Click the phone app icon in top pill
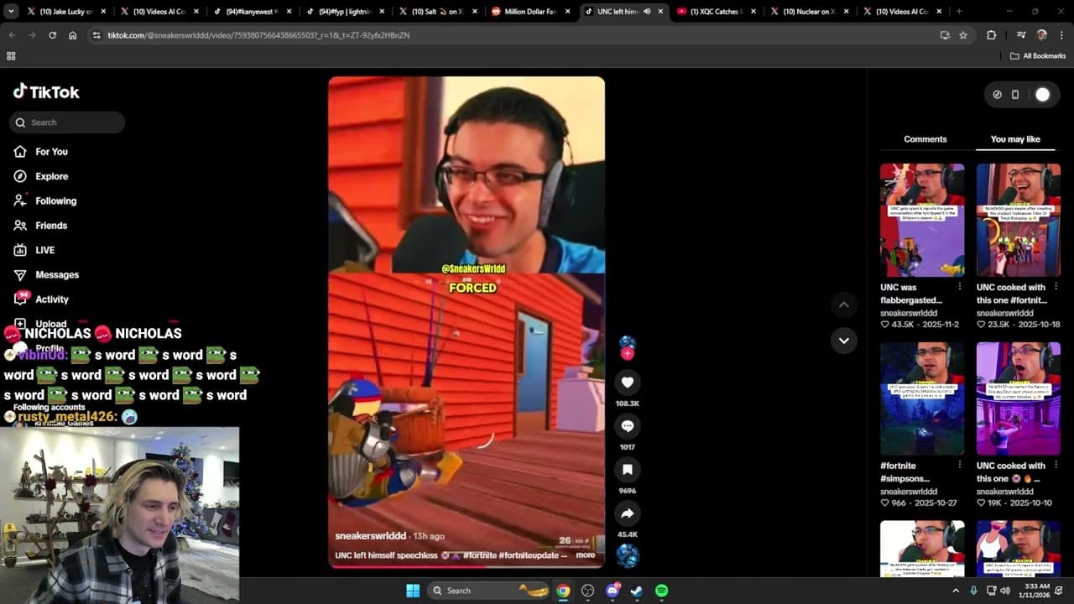 (x=1015, y=95)
